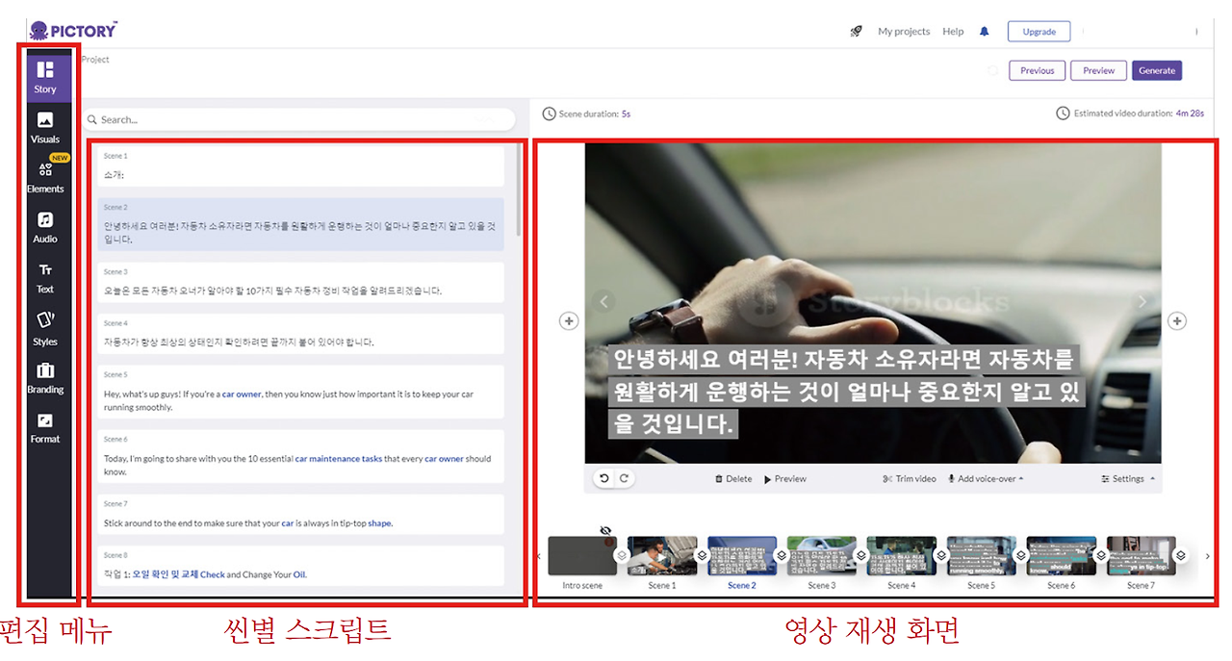Open layers icon after Intro scene
Image resolution: width=1232 pixels, height=661 pixels.
pyautogui.click(x=622, y=555)
